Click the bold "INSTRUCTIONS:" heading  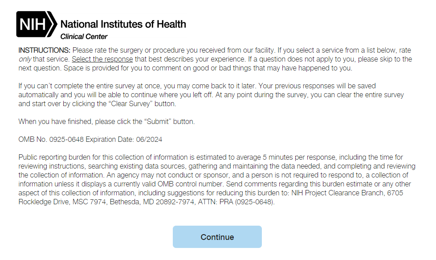point(44,50)
